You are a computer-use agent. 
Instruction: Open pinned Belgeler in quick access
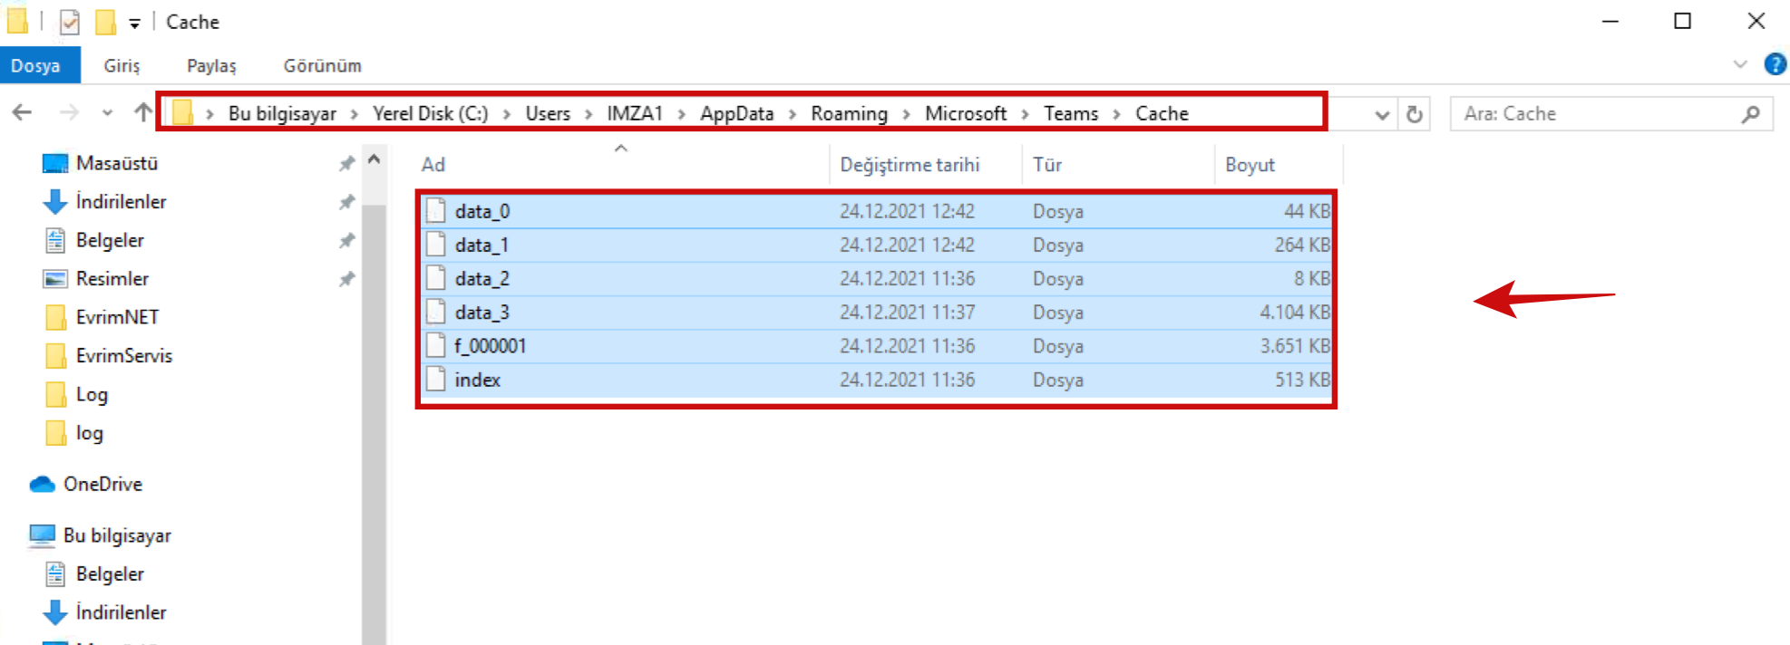click(x=110, y=240)
